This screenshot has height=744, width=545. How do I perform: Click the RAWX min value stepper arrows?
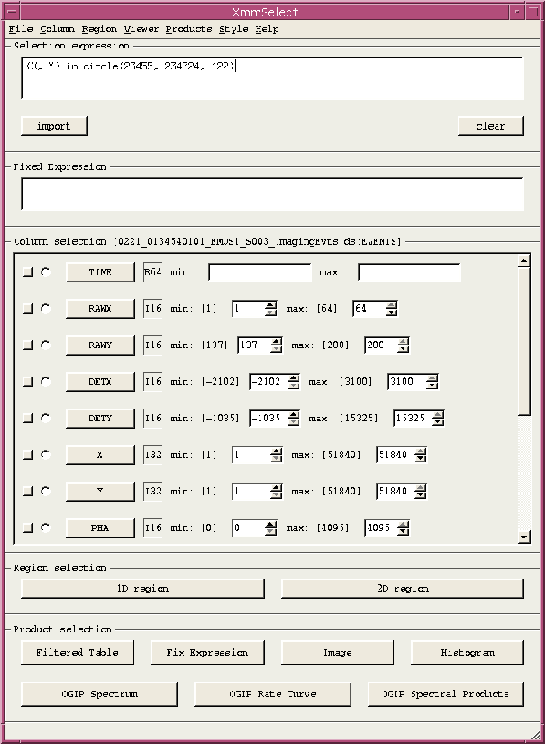coord(270,309)
